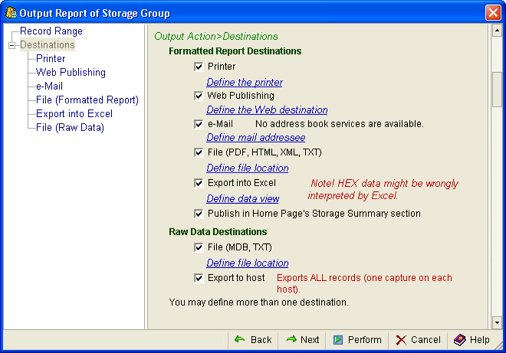Image resolution: width=506 pixels, height=353 pixels.
Task: Open the Define data view link
Action: 243,198
